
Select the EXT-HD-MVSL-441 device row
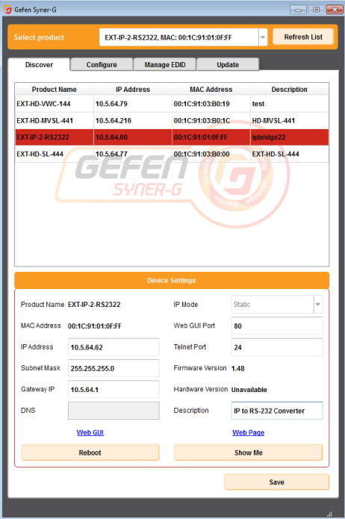point(172,120)
